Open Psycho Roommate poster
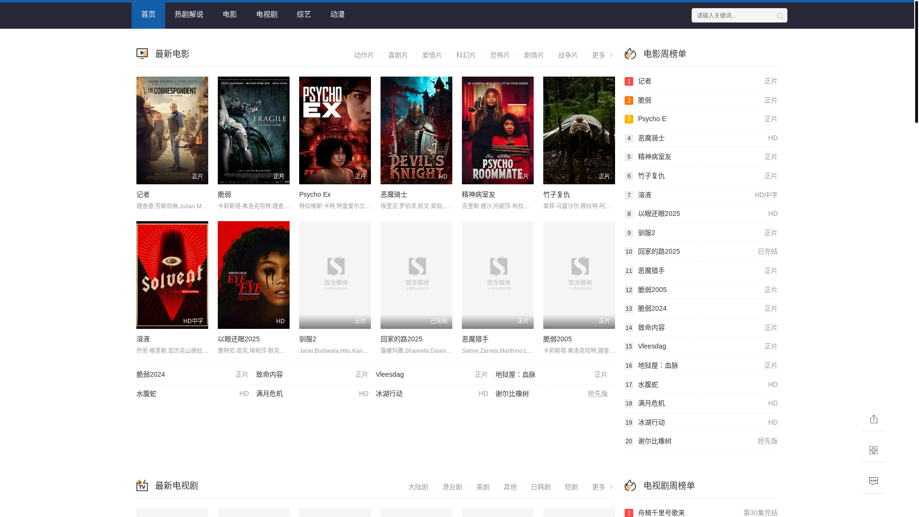The image size is (919, 517). pos(498,130)
